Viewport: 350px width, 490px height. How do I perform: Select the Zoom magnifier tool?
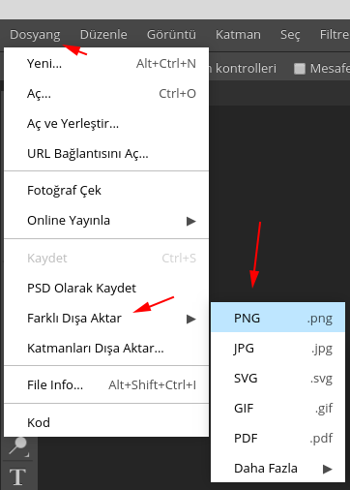pos(18,447)
